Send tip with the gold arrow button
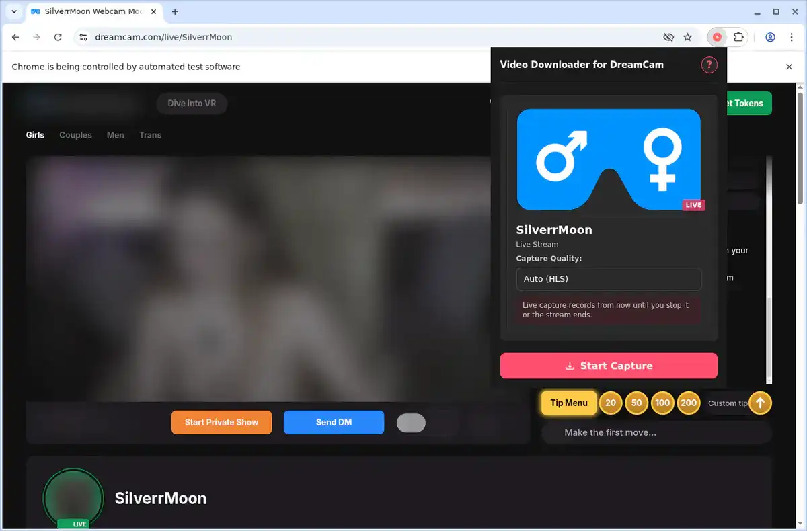The width and height of the screenshot is (807, 531). coord(760,403)
